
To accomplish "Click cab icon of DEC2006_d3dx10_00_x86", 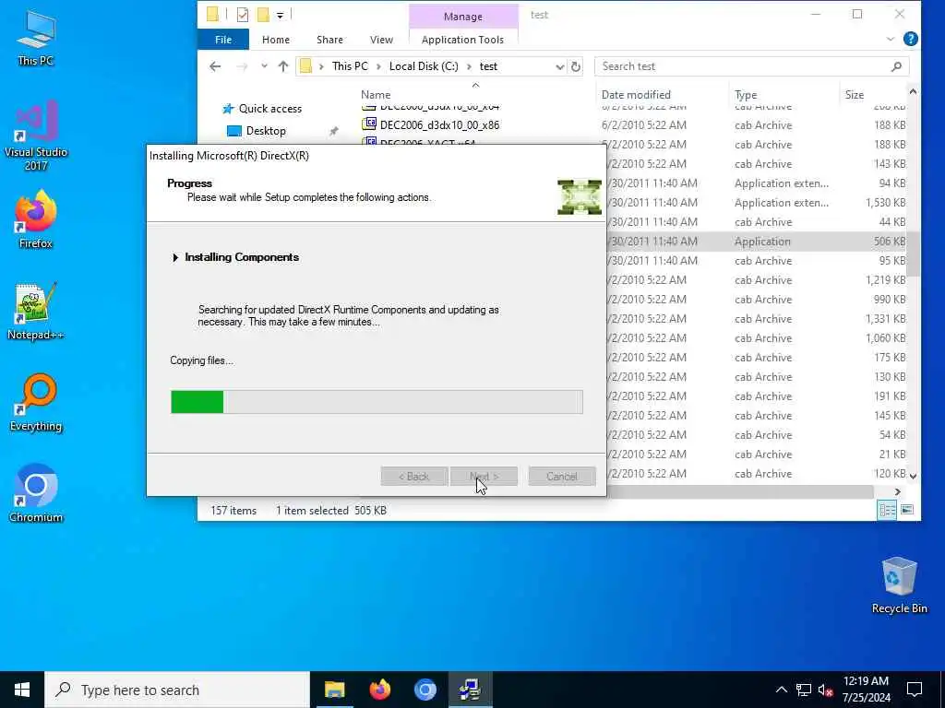I will 369,124.
